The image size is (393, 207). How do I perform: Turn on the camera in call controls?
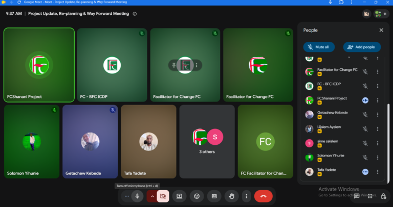[163, 196]
